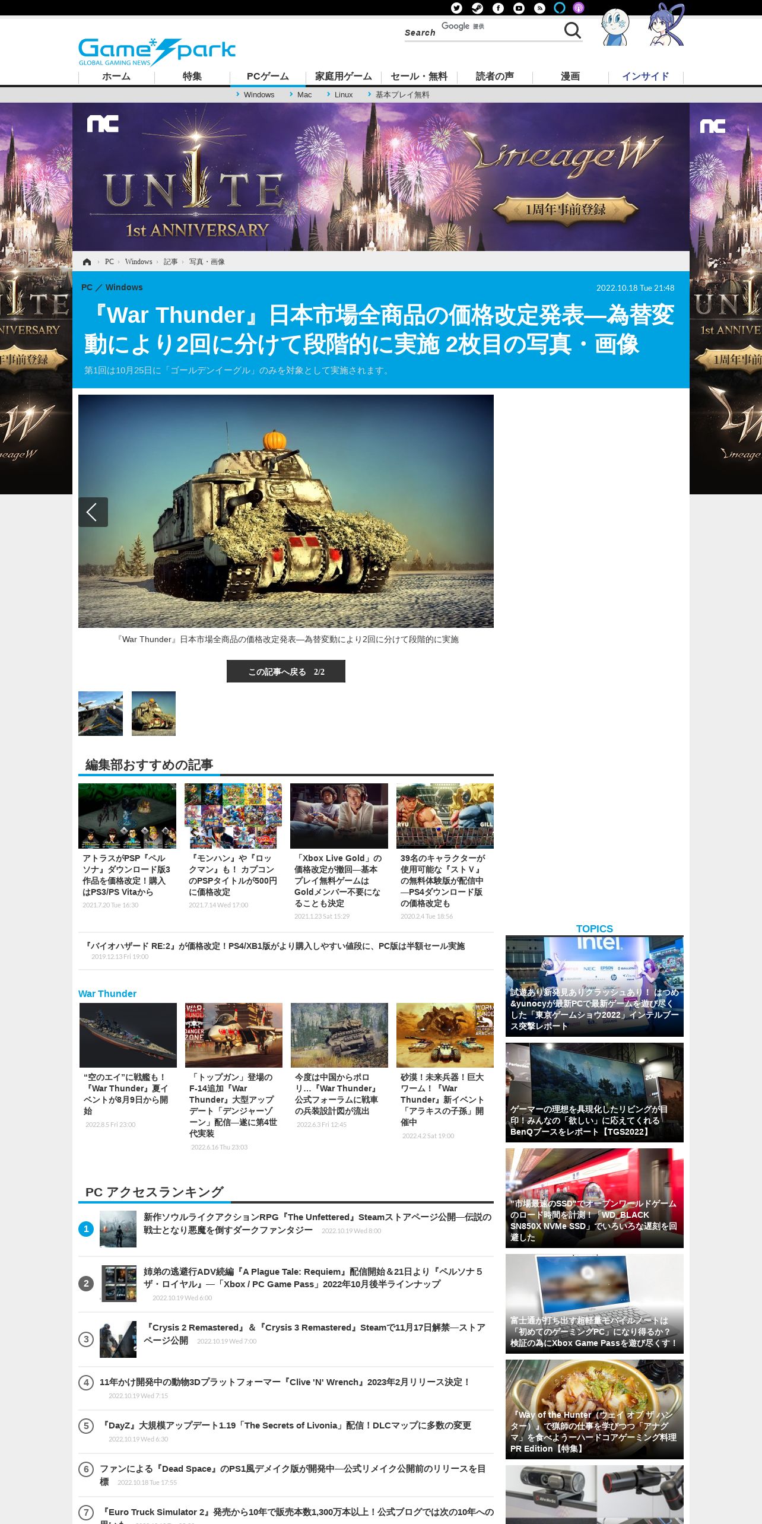The image size is (762, 1524).
Task: Select the Windows sub-navigation link
Action: (x=259, y=95)
